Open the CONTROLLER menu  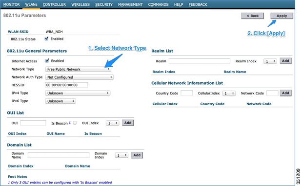tap(54, 4)
